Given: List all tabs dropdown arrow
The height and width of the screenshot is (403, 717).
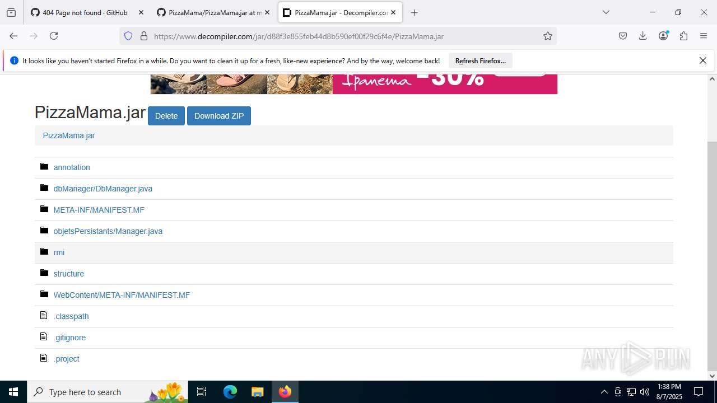Looking at the screenshot, I should (x=606, y=12).
